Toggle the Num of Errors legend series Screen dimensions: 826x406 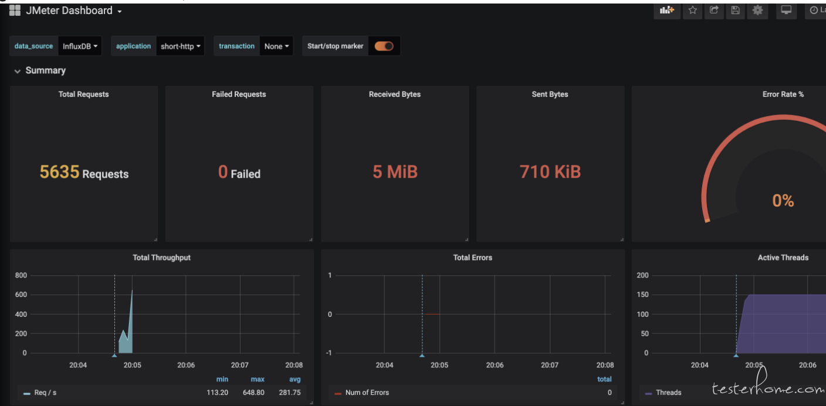[367, 393]
